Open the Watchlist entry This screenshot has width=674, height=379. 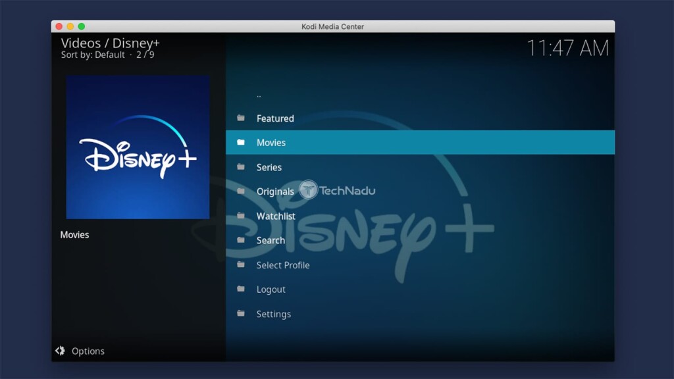click(x=420, y=216)
